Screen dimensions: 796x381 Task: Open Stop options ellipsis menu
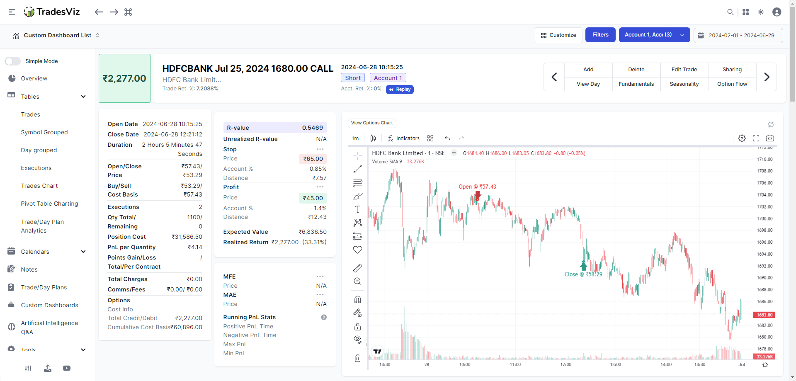(320, 149)
